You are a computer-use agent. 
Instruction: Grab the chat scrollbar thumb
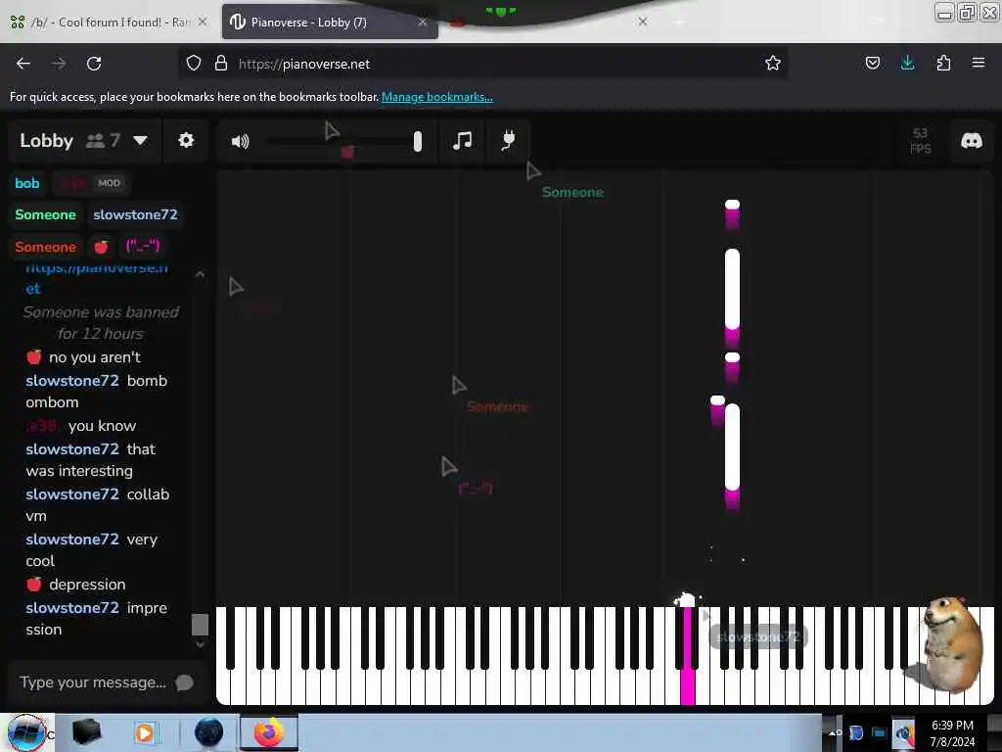[x=200, y=625]
